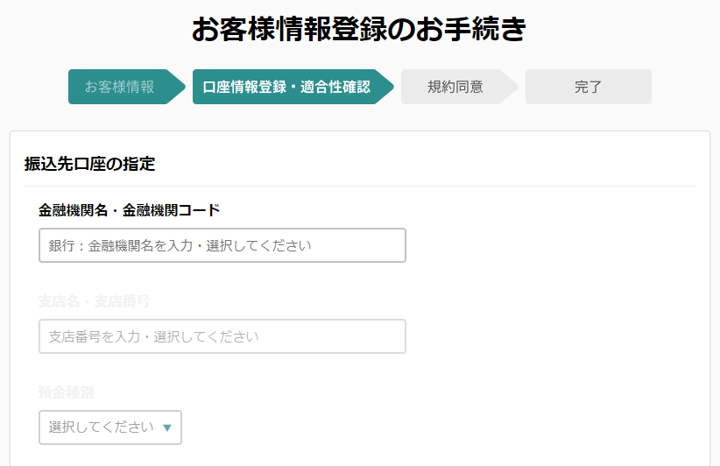Image resolution: width=720 pixels, height=466 pixels.
Task: Click the page heading お客様情報登録のお手続き
Action: point(358,29)
